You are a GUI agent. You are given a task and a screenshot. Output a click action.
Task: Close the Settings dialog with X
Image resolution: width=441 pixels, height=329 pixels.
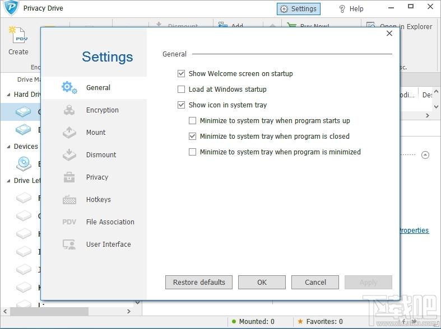click(x=389, y=34)
